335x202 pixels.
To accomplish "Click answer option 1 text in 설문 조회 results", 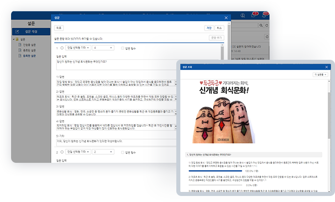I will 253,164.
